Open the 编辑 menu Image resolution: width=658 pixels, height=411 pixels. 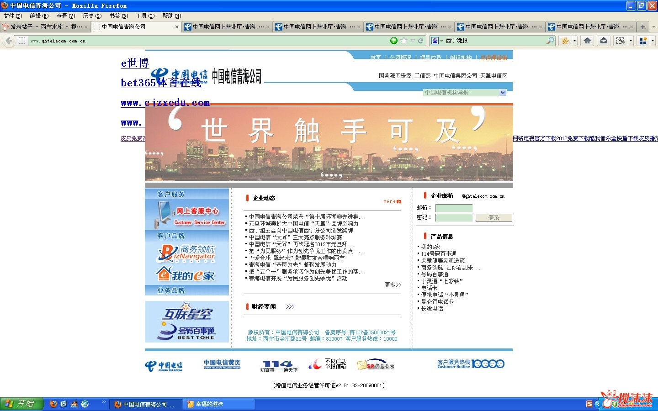(39, 16)
